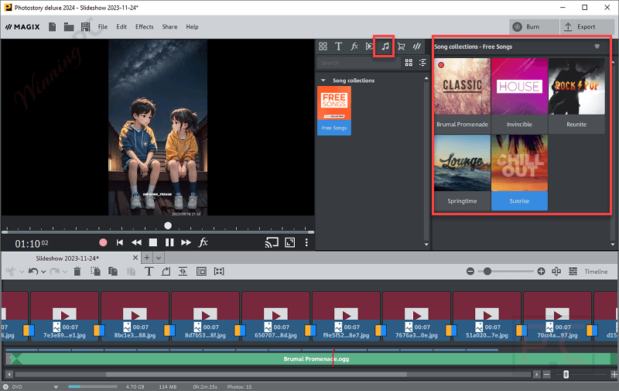Open the transitions tab icon
This screenshot has height=391, width=619.
click(370, 46)
